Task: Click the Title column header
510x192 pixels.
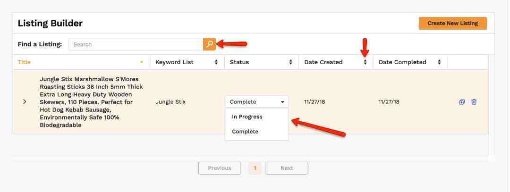Action: coord(24,62)
